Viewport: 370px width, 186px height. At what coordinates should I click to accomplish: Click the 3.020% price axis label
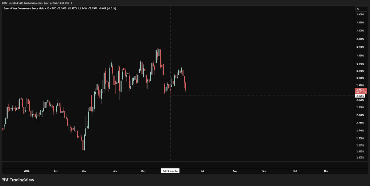click(x=360, y=78)
